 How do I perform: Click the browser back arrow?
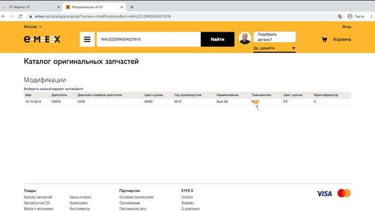[4, 16]
